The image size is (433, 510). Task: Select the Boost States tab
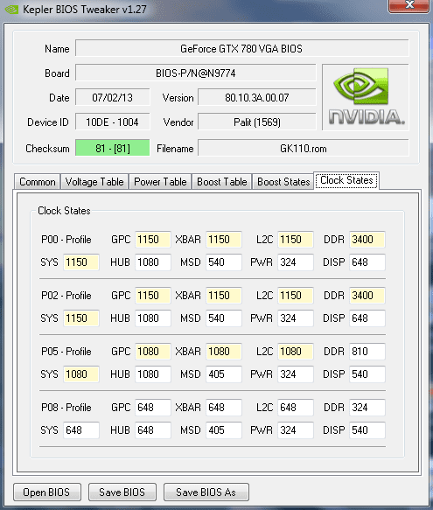[x=283, y=181]
